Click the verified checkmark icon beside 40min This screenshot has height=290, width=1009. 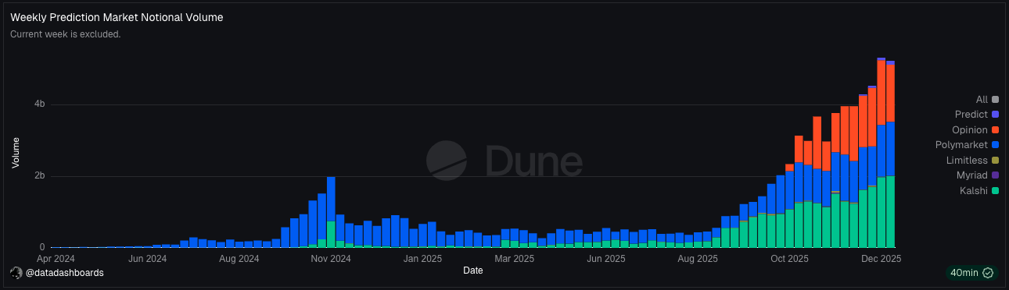tap(987, 273)
